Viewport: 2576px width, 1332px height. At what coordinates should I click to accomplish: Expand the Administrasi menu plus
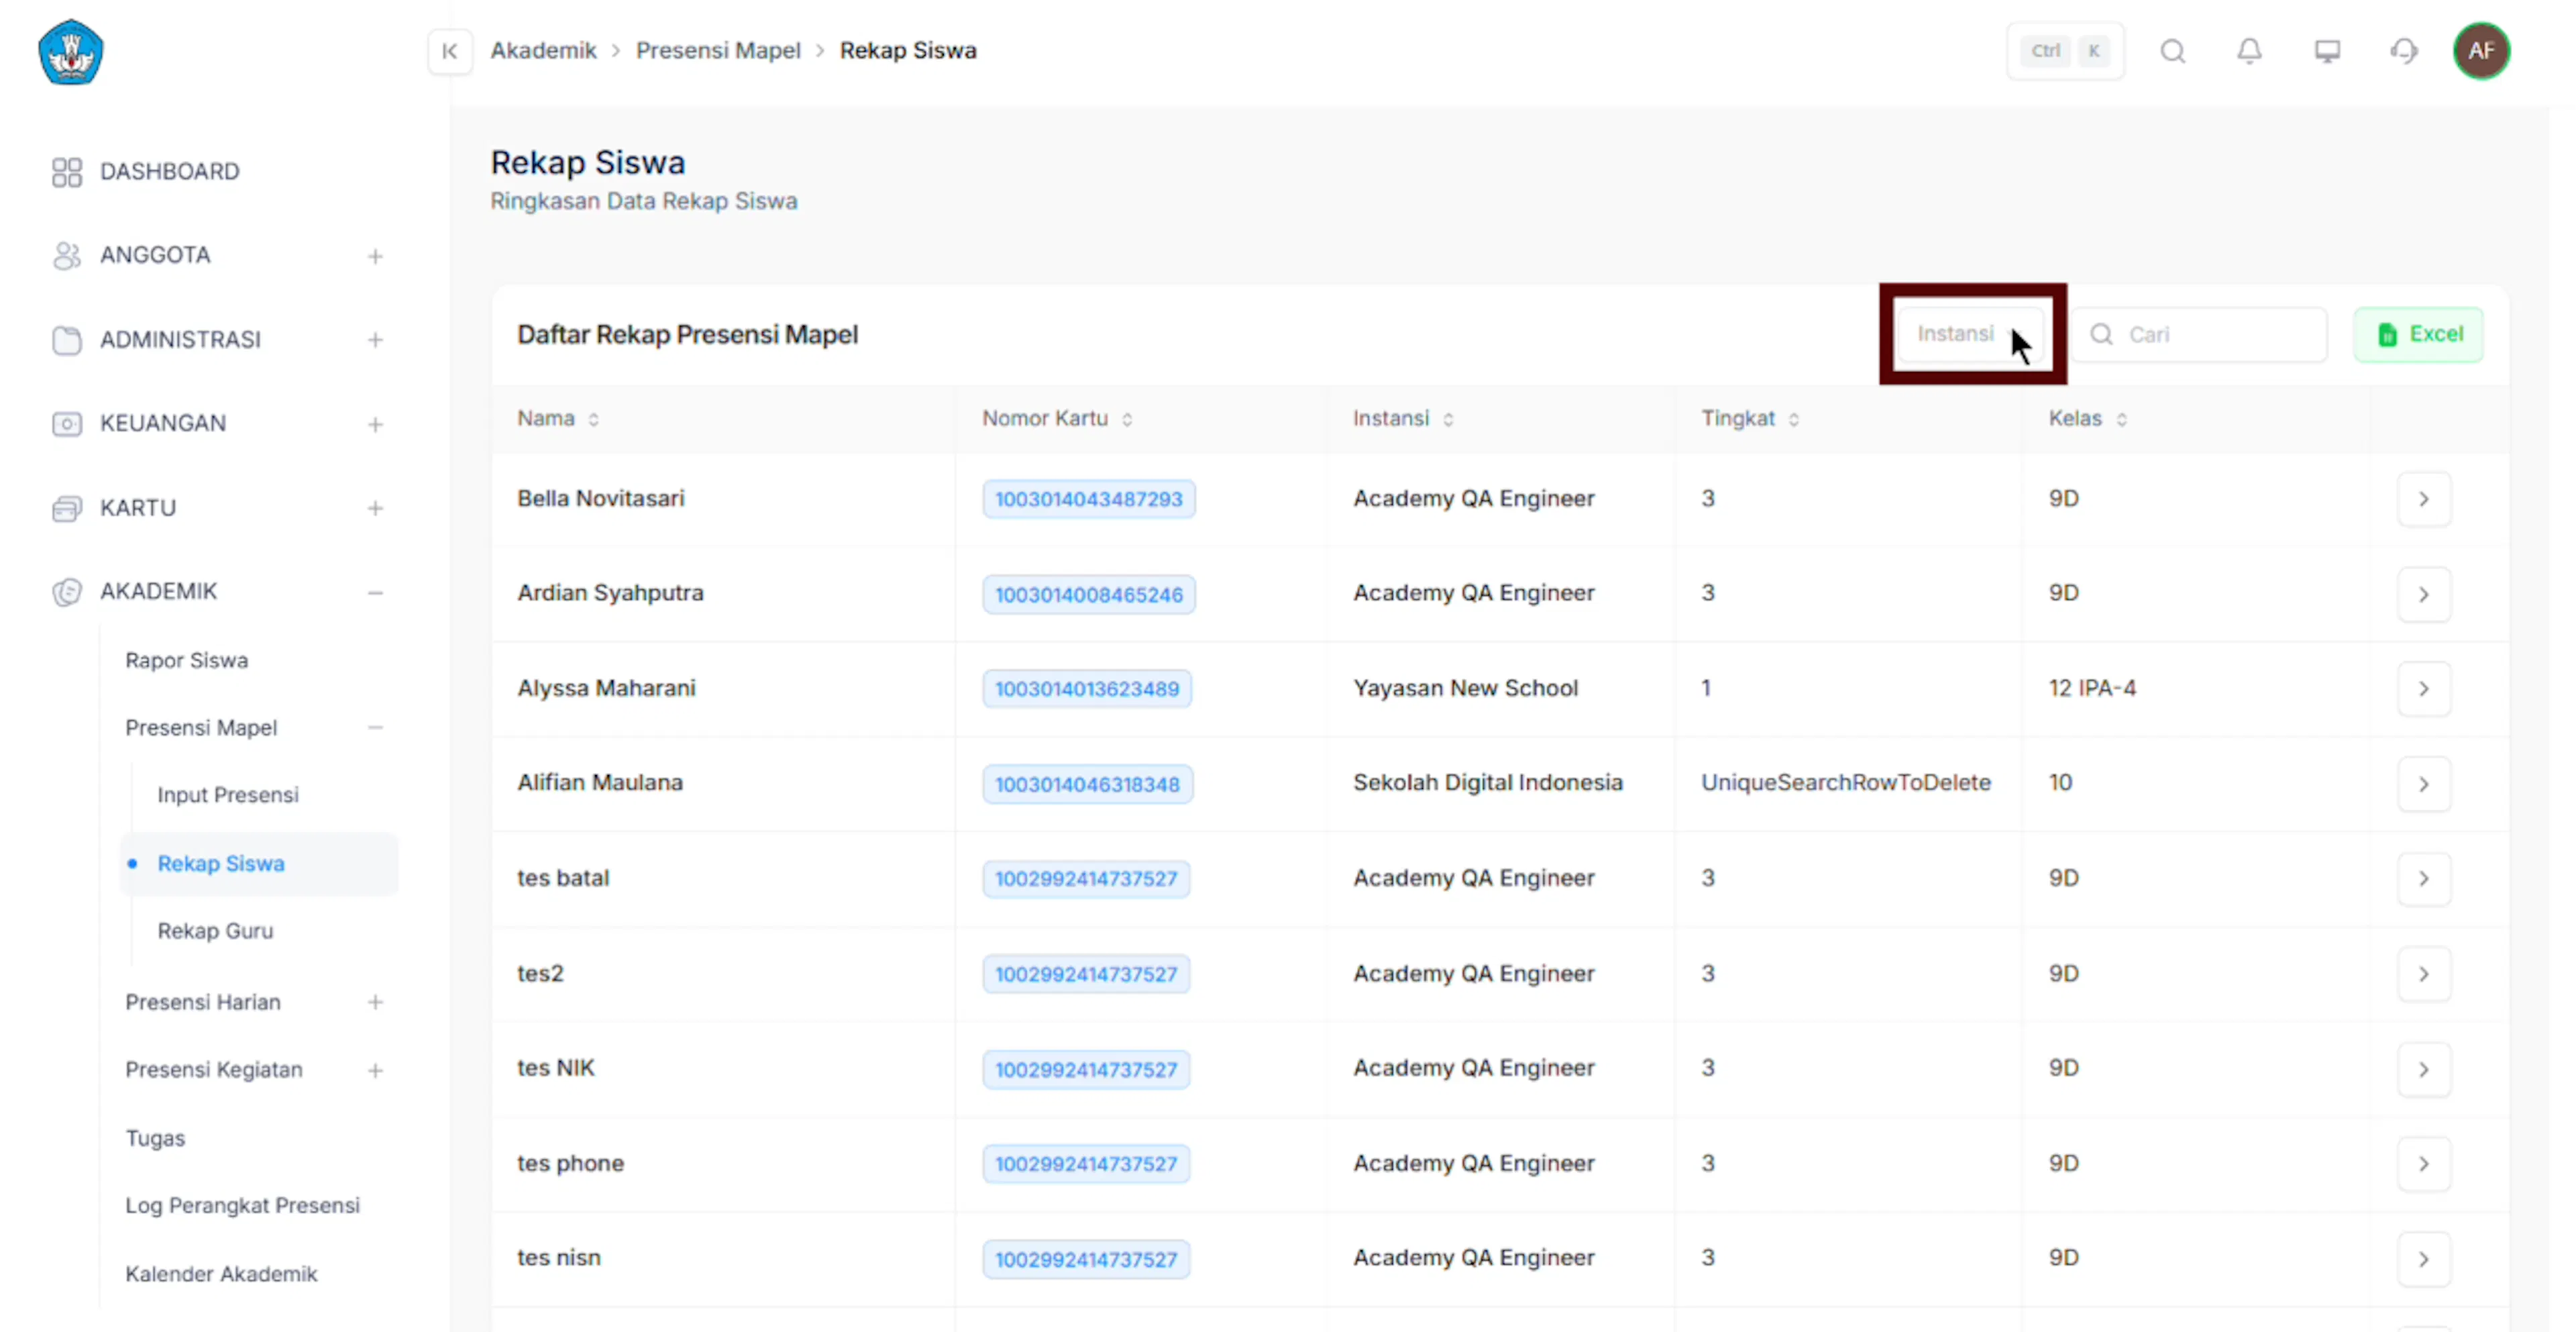pos(375,341)
